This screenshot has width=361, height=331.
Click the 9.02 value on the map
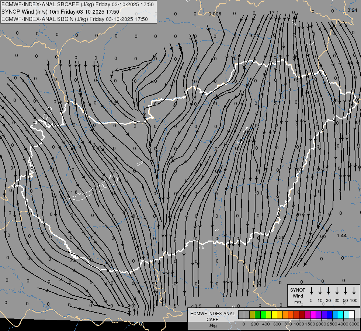254,36
